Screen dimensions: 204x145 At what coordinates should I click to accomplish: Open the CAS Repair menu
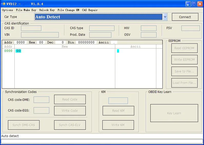(x=90, y=10)
